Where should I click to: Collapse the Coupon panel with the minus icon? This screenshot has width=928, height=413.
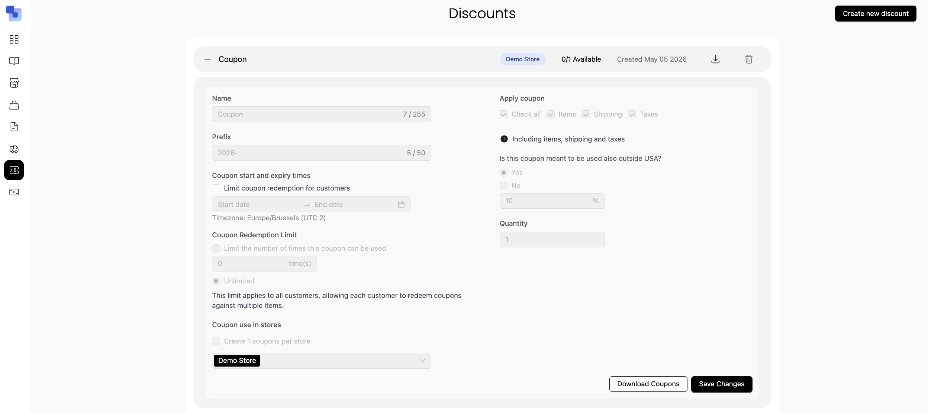pos(207,59)
